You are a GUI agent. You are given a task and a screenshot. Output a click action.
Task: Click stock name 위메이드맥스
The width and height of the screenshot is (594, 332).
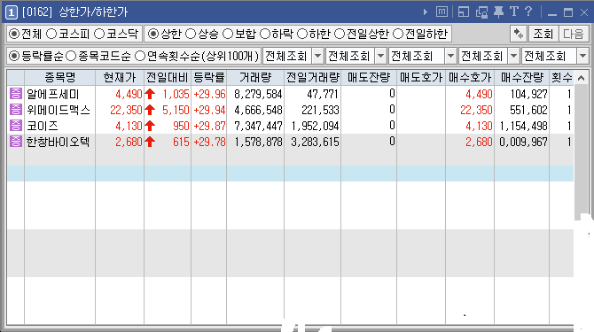click(59, 110)
